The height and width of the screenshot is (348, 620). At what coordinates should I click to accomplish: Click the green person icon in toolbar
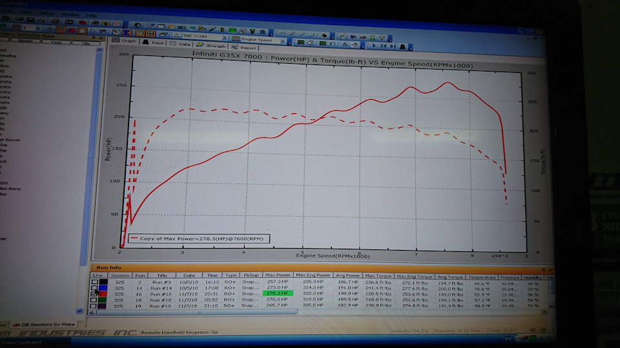click(x=373, y=37)
